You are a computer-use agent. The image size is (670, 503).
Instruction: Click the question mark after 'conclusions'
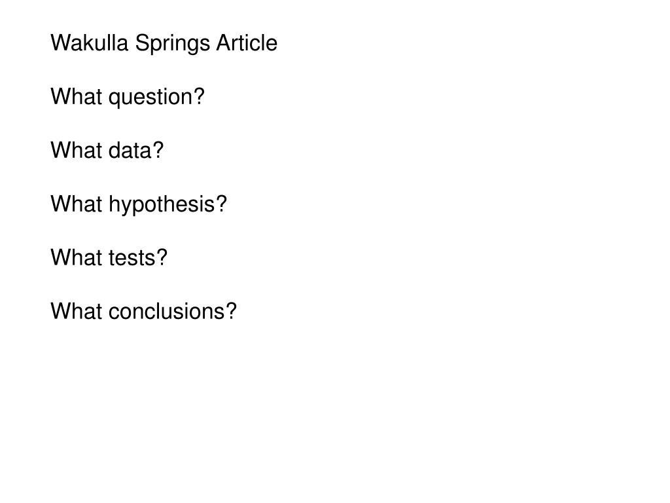[x=231, y=311]
